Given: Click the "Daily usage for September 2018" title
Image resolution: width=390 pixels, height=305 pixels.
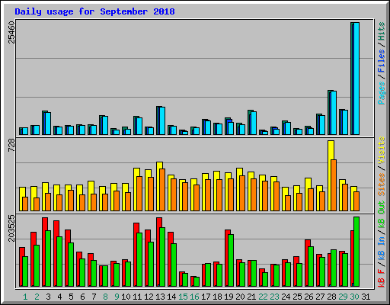Looking at the screenshot, I should [x=94, y=11].
